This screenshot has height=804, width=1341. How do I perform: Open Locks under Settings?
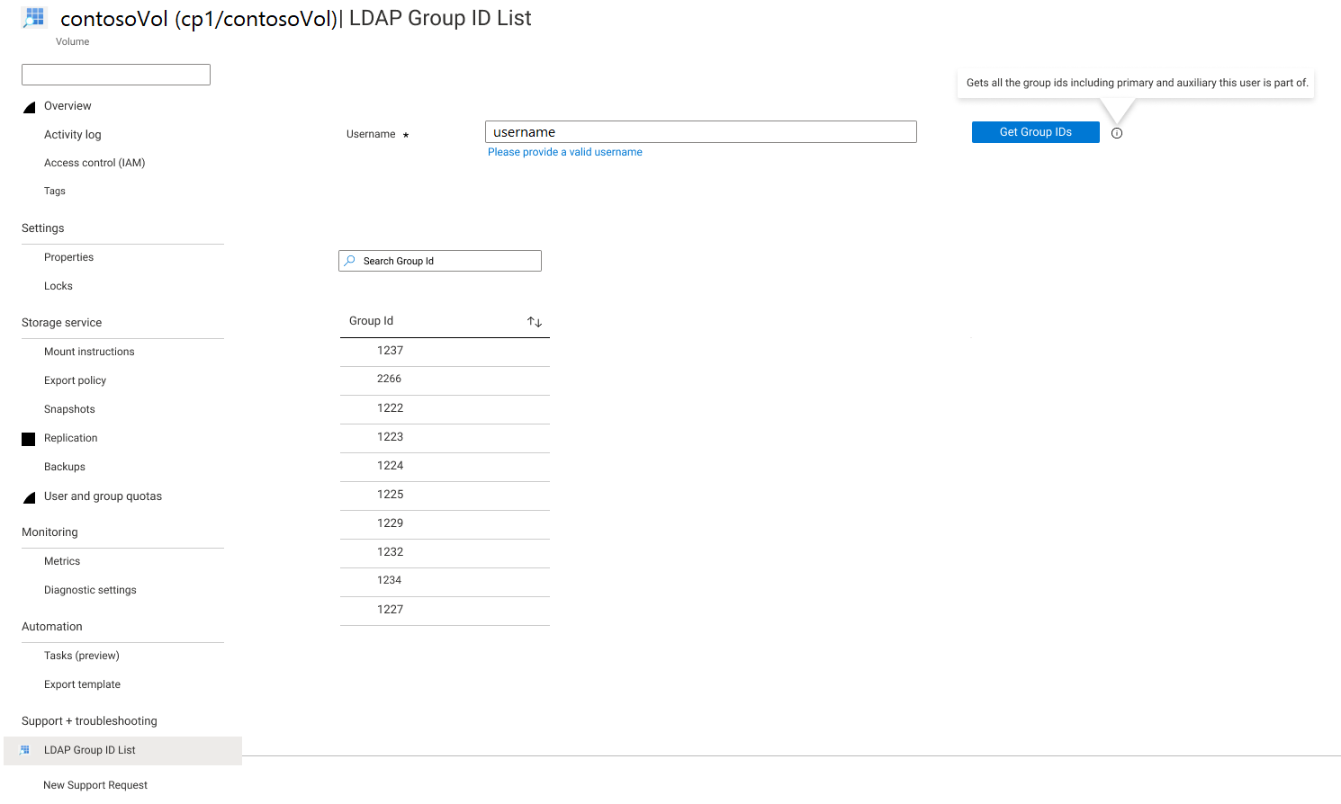(x=58, y=286)
